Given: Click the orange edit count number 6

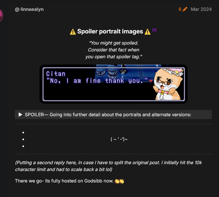Looking at the screenshot, I should [x=180, y=9].
